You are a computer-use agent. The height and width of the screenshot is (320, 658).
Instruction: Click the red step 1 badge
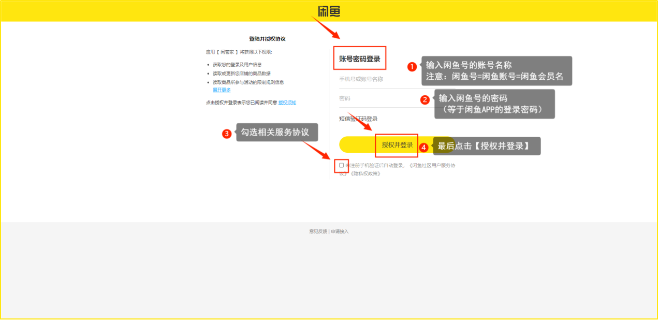click(412, 67)
